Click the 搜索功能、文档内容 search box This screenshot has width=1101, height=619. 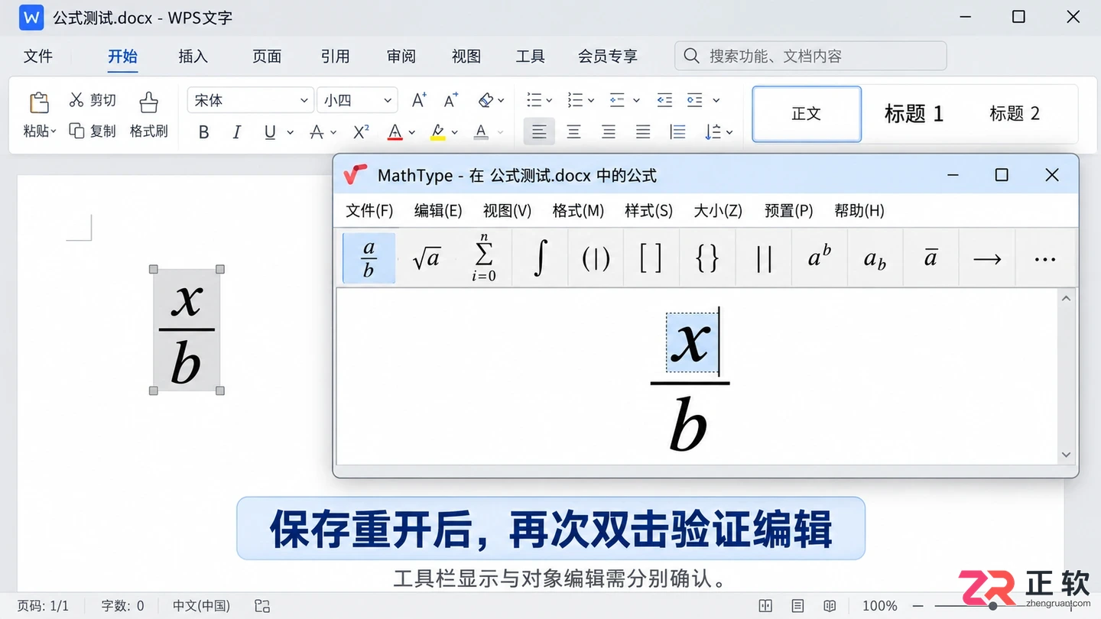coord(810,56)
